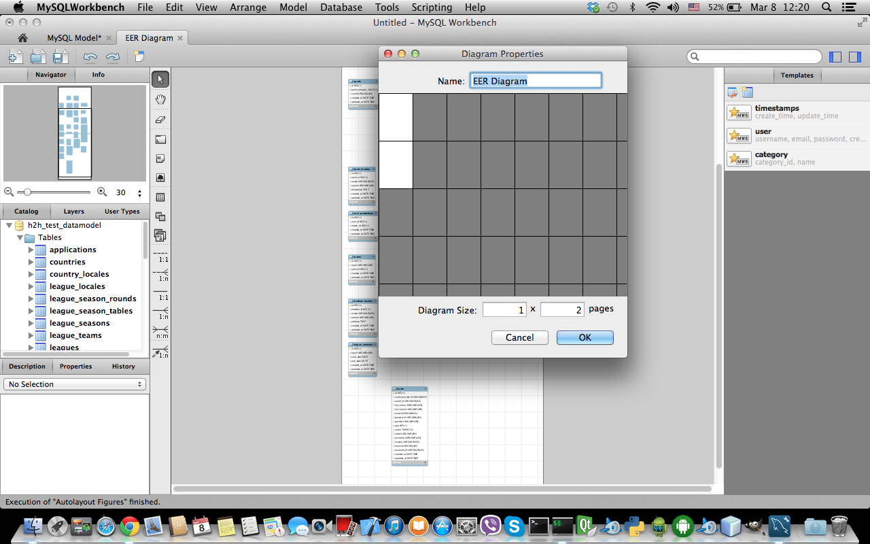The height and width of the screenshot is (544, 870).
Task: Select the new view tool
Action: (x=160, y=216)
